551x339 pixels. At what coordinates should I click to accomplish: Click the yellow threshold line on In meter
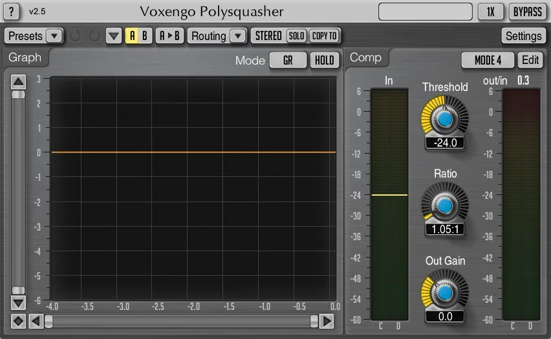coord(389,195)
